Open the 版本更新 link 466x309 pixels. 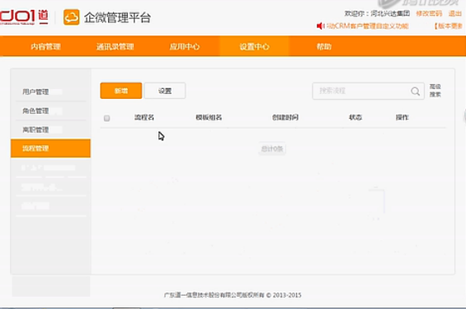point(448,26)
